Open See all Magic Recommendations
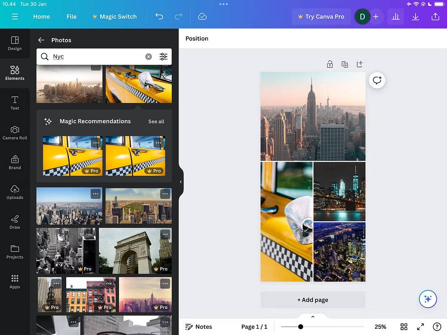The image size is (447, 335). [156, 121]
